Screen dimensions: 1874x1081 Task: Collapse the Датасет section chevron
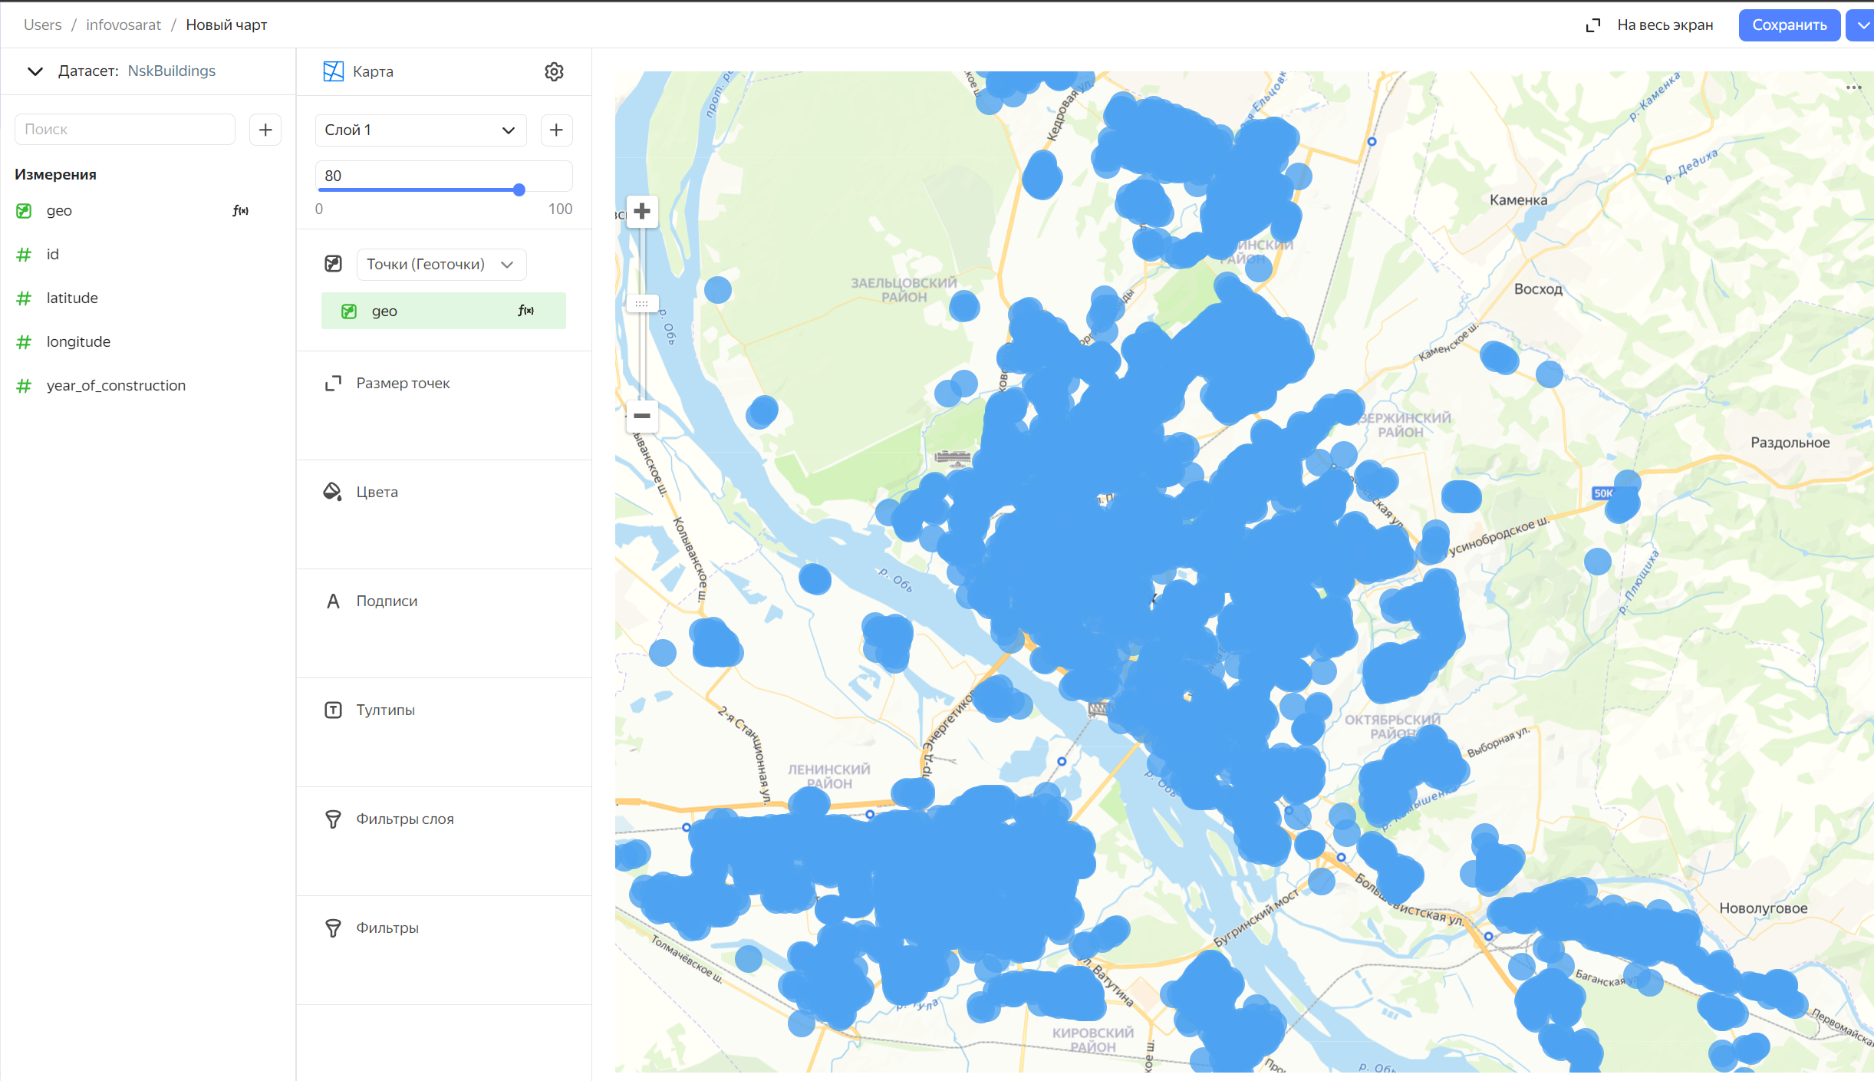35,71
